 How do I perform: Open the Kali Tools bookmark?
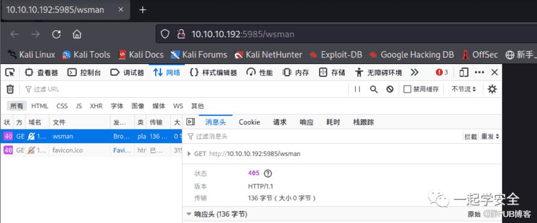pyautogui.click(x=86, y=54)
